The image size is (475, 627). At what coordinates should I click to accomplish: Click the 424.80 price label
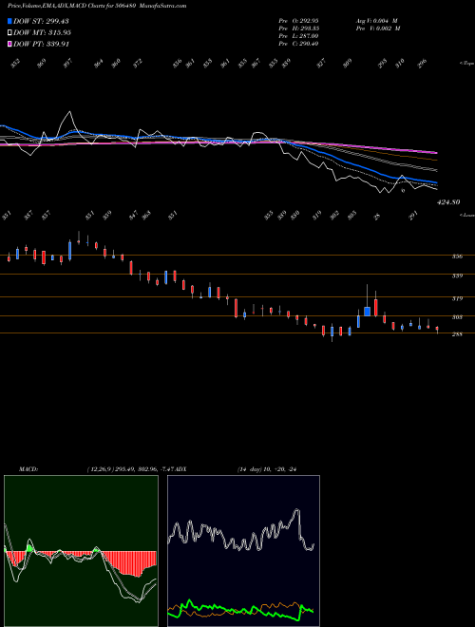point(448,202)
